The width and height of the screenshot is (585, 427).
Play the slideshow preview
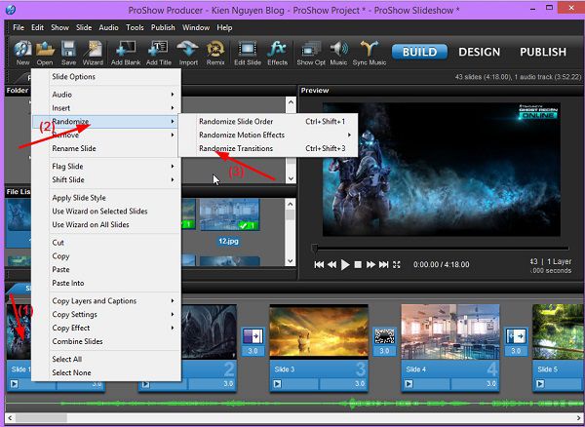click(x=345, y=265)
